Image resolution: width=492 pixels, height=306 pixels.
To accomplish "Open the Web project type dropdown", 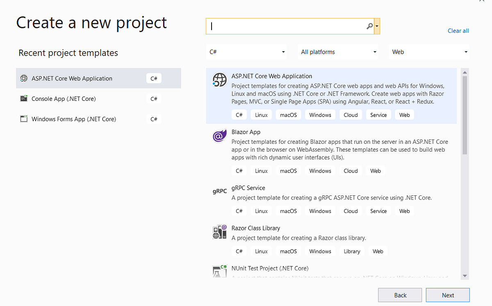I will tap(429, 52).
